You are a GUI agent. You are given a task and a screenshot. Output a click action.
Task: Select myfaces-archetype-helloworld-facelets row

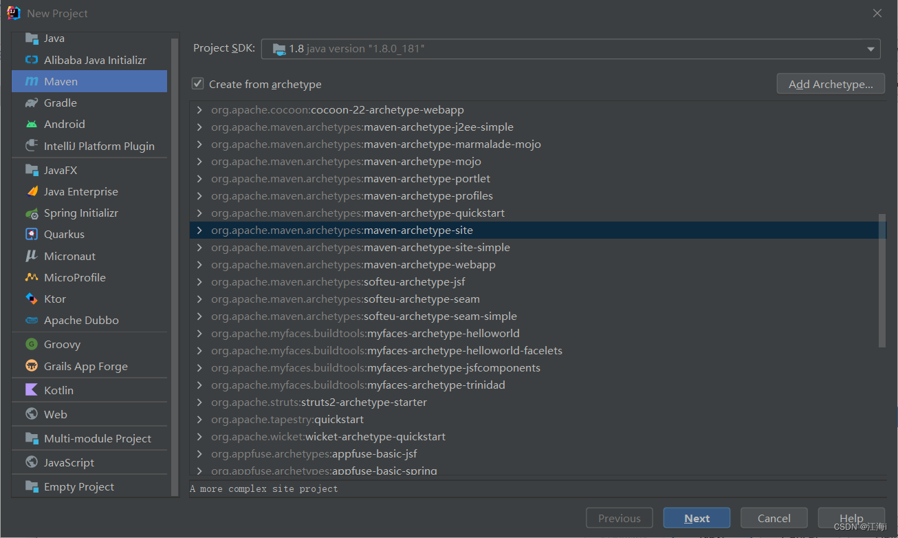(538, 351)
